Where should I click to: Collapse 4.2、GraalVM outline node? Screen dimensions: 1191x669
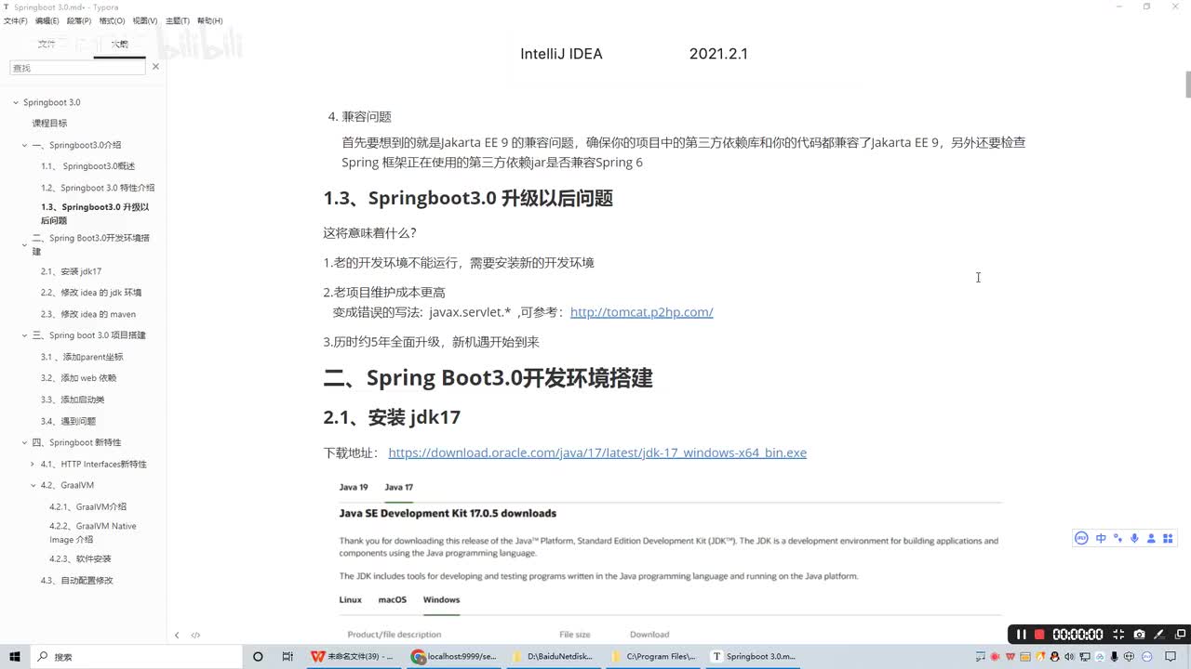[33, 485]
